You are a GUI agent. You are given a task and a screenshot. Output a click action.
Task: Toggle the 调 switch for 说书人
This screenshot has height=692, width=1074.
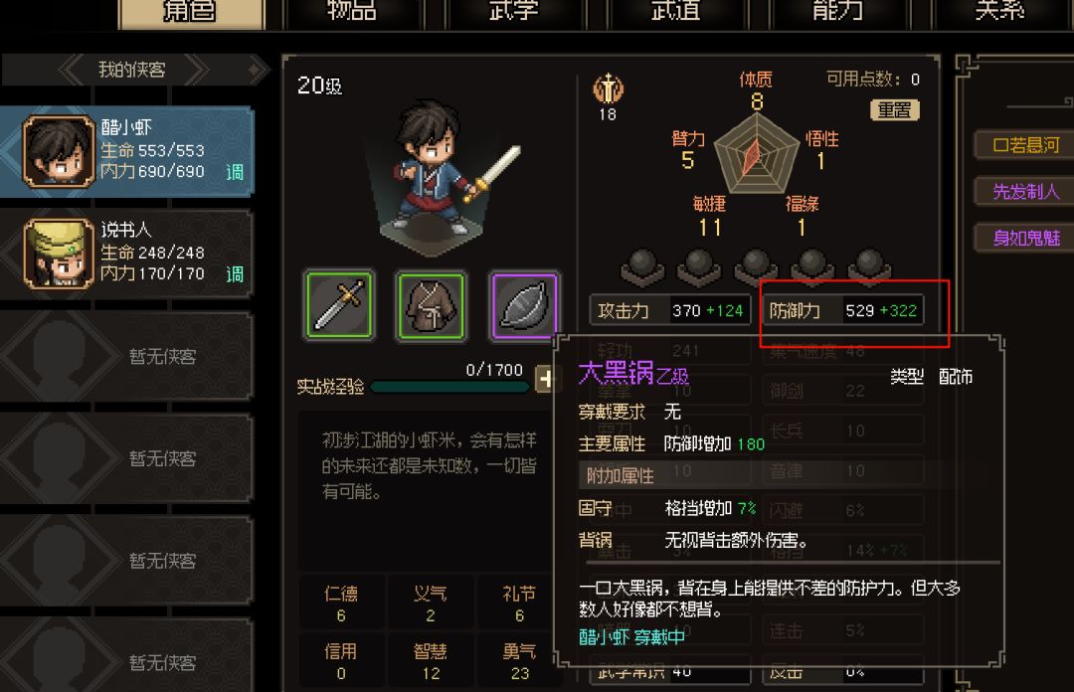tap(235, 274)
